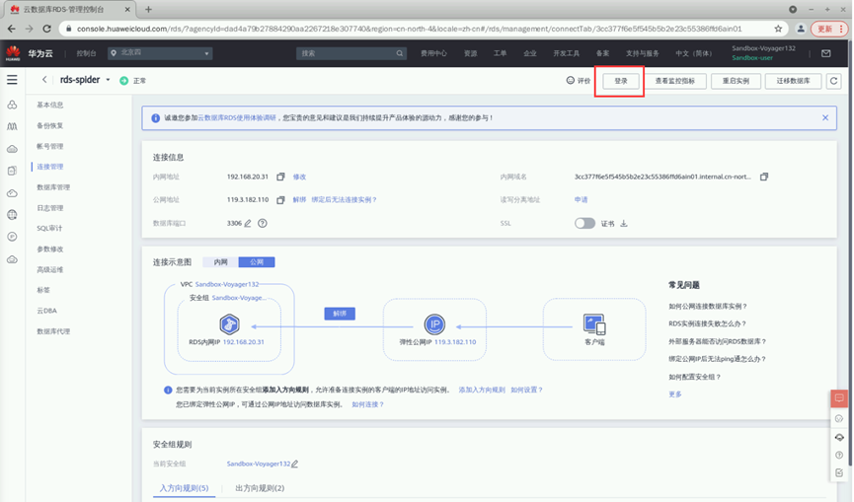854x502 pixels.
Task: Open the red feedback chat icon on the right edge
Action: click(x=839, y=398)
